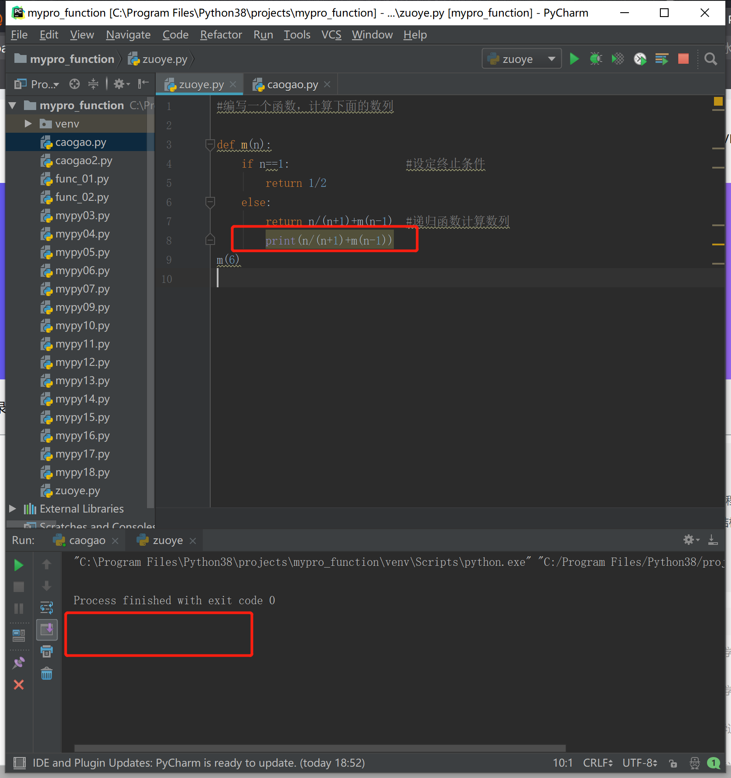Toggle scroll to end of console output
Image resolution: width=731 pixels, height=778 pixels.
(46, 630)
